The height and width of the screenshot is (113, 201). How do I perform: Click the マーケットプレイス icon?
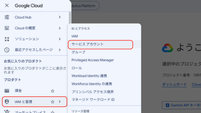7,111
